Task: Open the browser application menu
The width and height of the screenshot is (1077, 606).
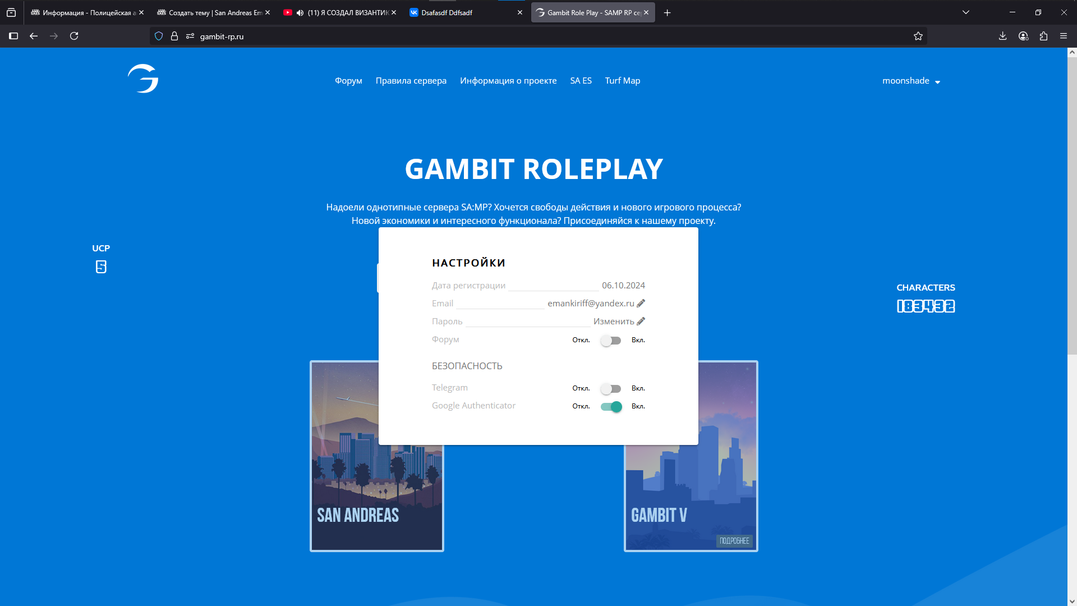Action: point(1064,36)
